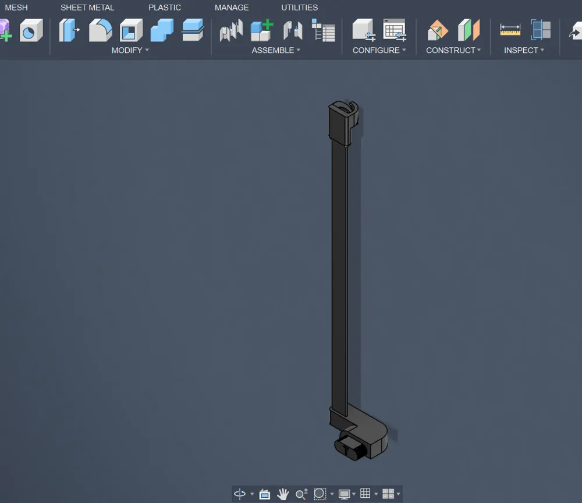582x503 pixels.
Task: Open the Grid and Snaps dropdown arrow
Action: click(376, 494)
